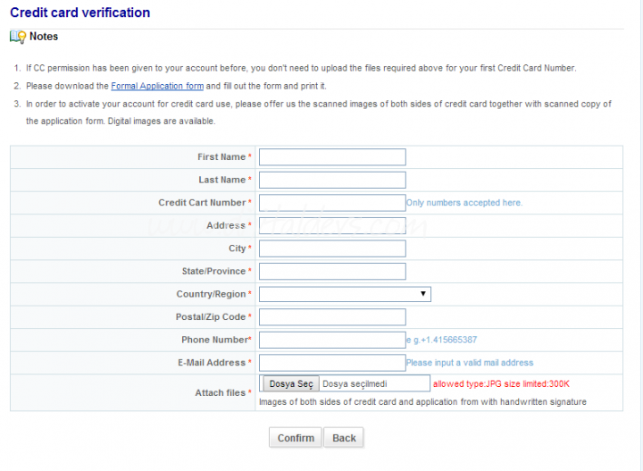Click the Country/Region dropdown arrow
This screenshot has width=643, height=471.
point(422,294)
